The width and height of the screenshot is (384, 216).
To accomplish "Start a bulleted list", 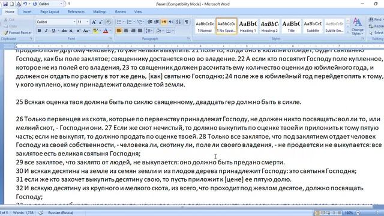I will coord(119,22).
